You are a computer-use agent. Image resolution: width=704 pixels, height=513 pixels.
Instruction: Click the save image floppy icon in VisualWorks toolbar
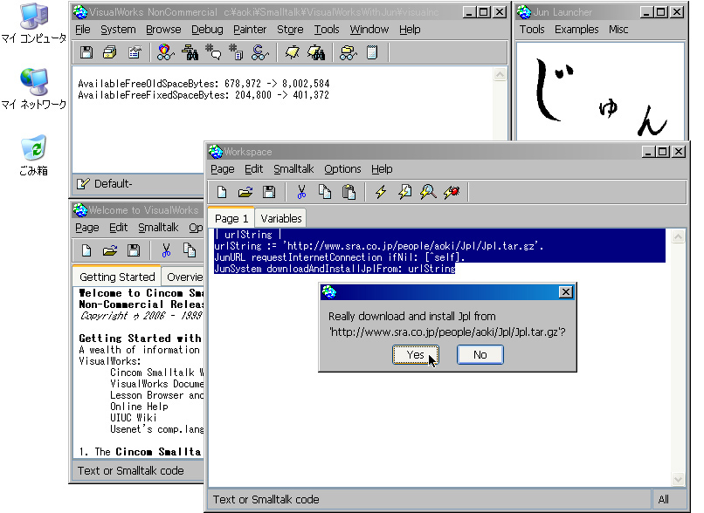(86, 52)
